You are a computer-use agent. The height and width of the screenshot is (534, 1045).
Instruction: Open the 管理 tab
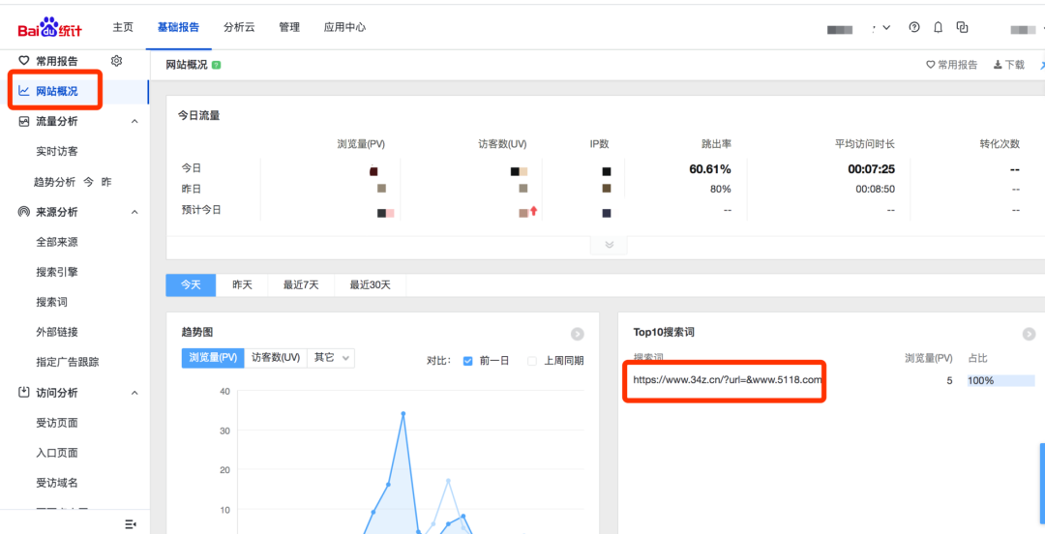pos(289,27)
